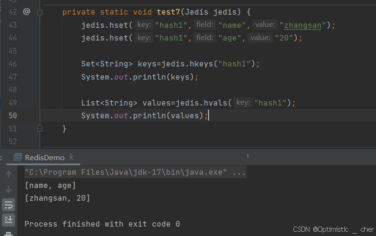Click the @ gutter icon at line 42
Viewport: 376px width, 236px height.
pyautogui.click(x=26, y=11)
